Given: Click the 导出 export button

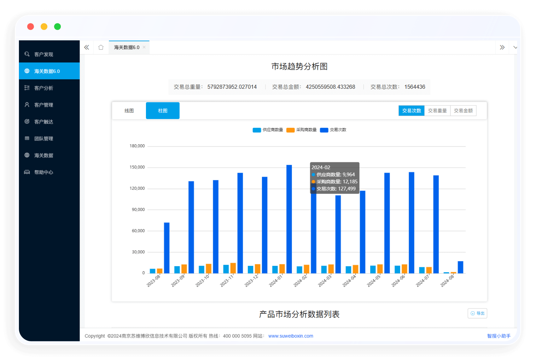Looking at the screenshot, I should pyautogui.click(x=477, y=313).
